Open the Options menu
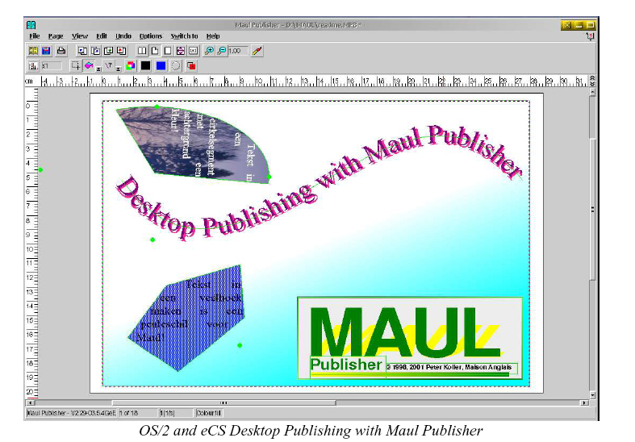 [151, 36]
